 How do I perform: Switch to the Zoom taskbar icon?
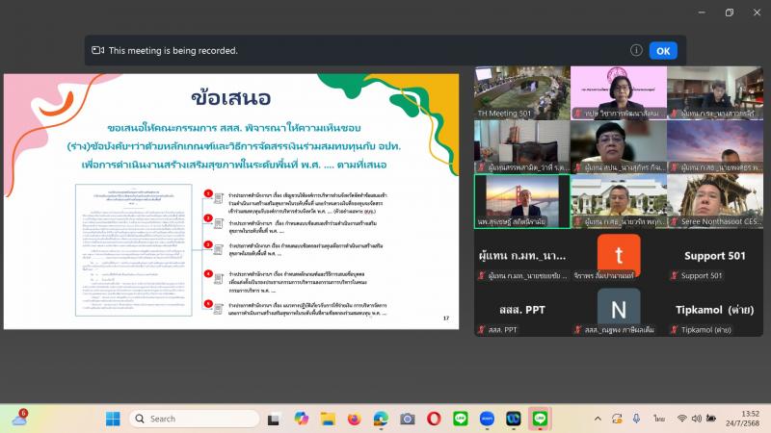[x=487, y=419]
